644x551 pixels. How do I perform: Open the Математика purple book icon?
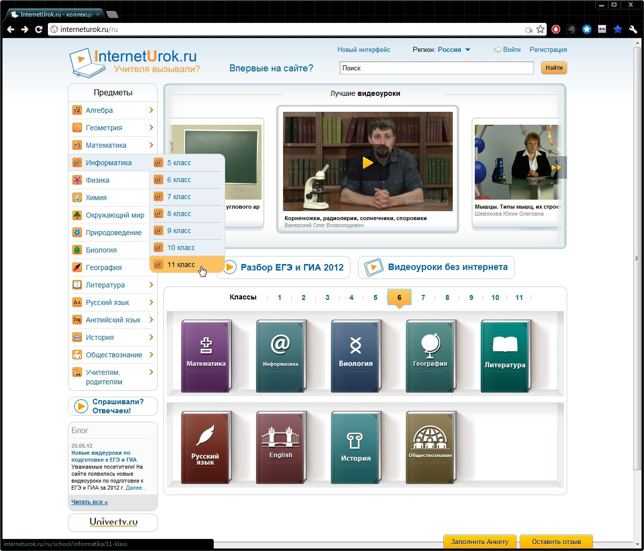coord(206,355)
